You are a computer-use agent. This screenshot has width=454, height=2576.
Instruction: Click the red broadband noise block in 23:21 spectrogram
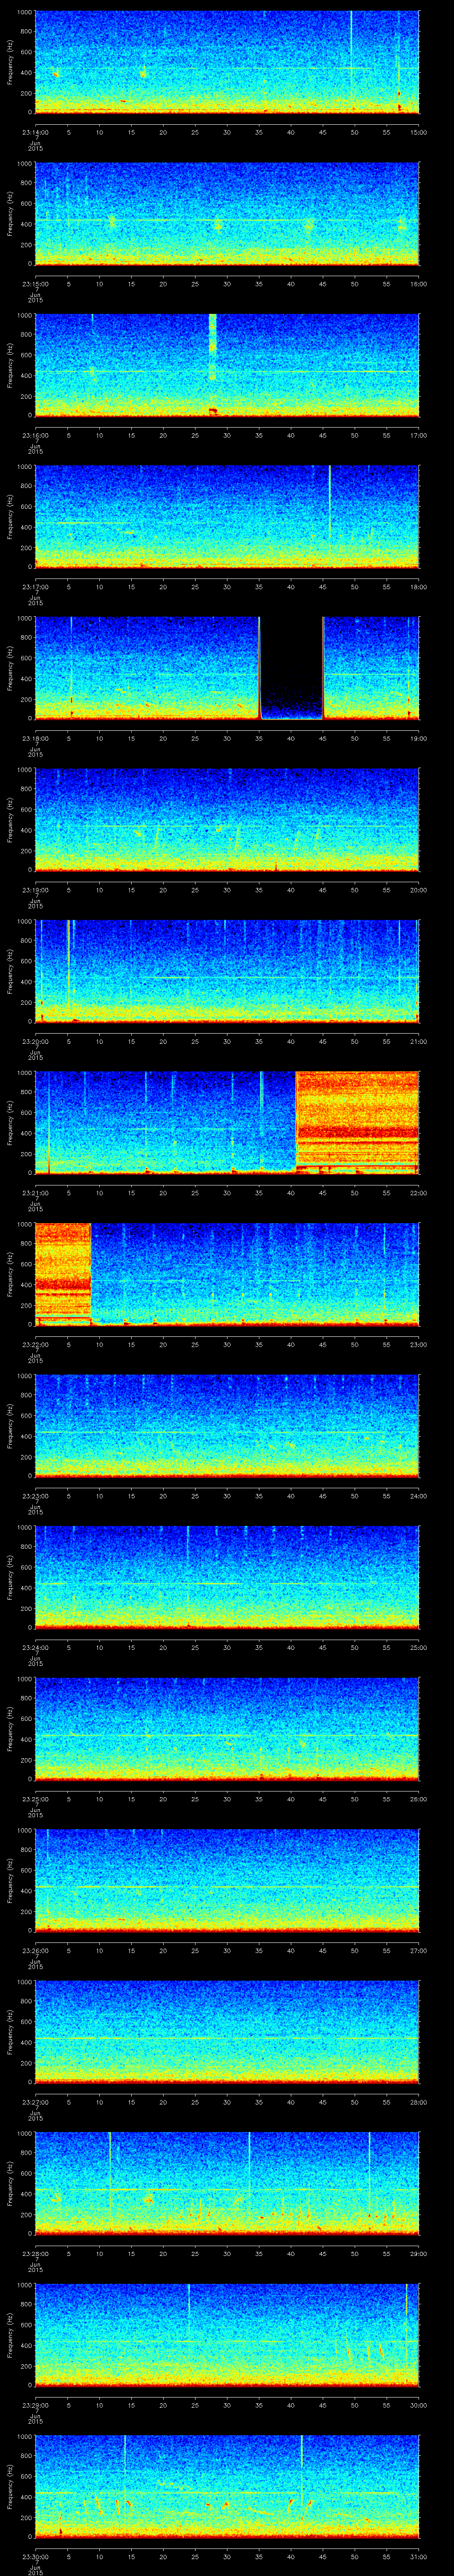(357, 1122)
